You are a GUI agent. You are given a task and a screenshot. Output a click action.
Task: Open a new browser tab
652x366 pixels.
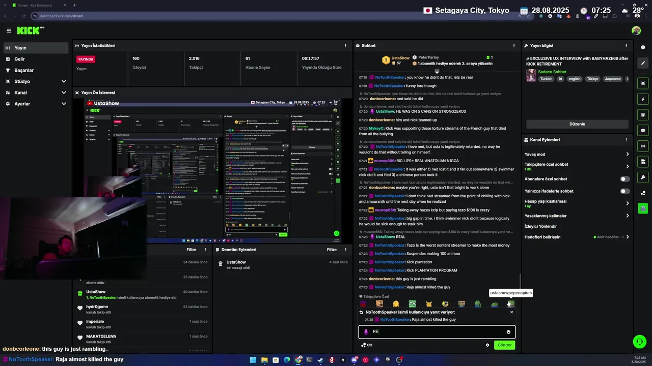(x=74, y=5)
